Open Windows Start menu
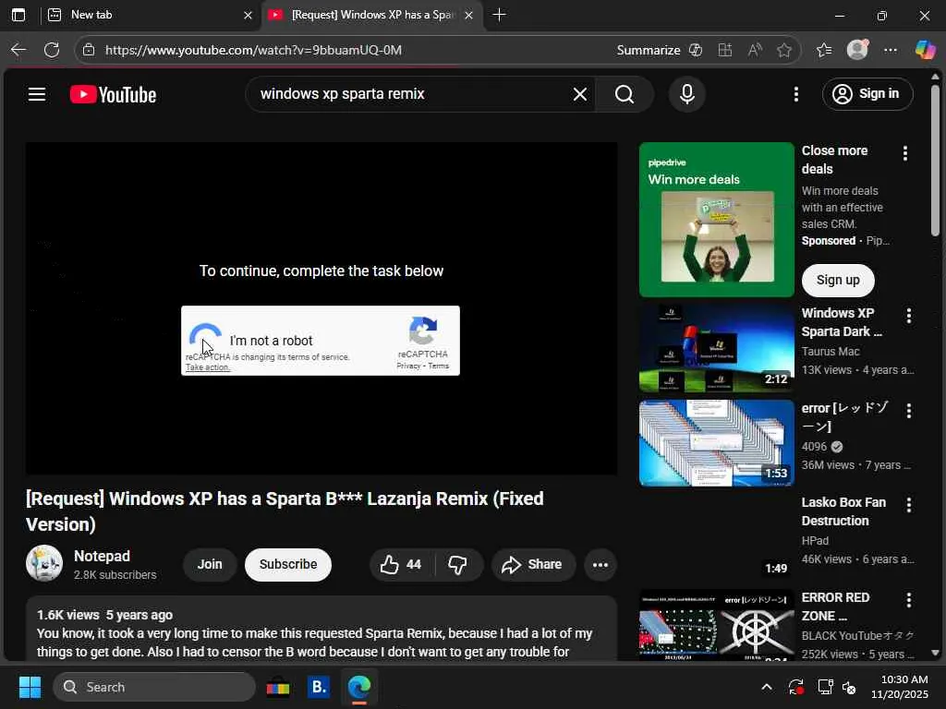The height and width of the screenshot is (709, 946). click(x=30, y=687)
